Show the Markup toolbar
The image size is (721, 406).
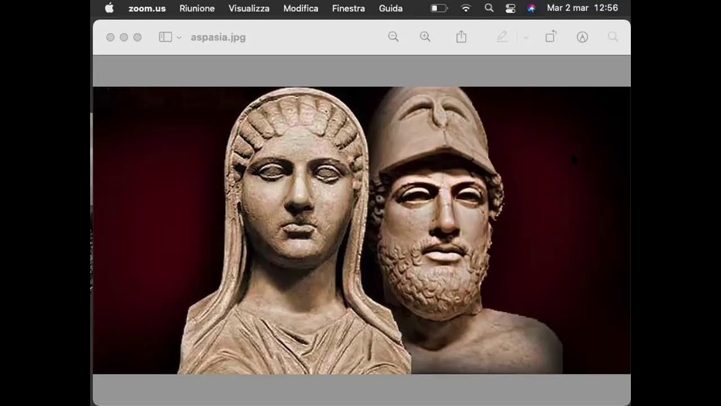tap(582, 37)
